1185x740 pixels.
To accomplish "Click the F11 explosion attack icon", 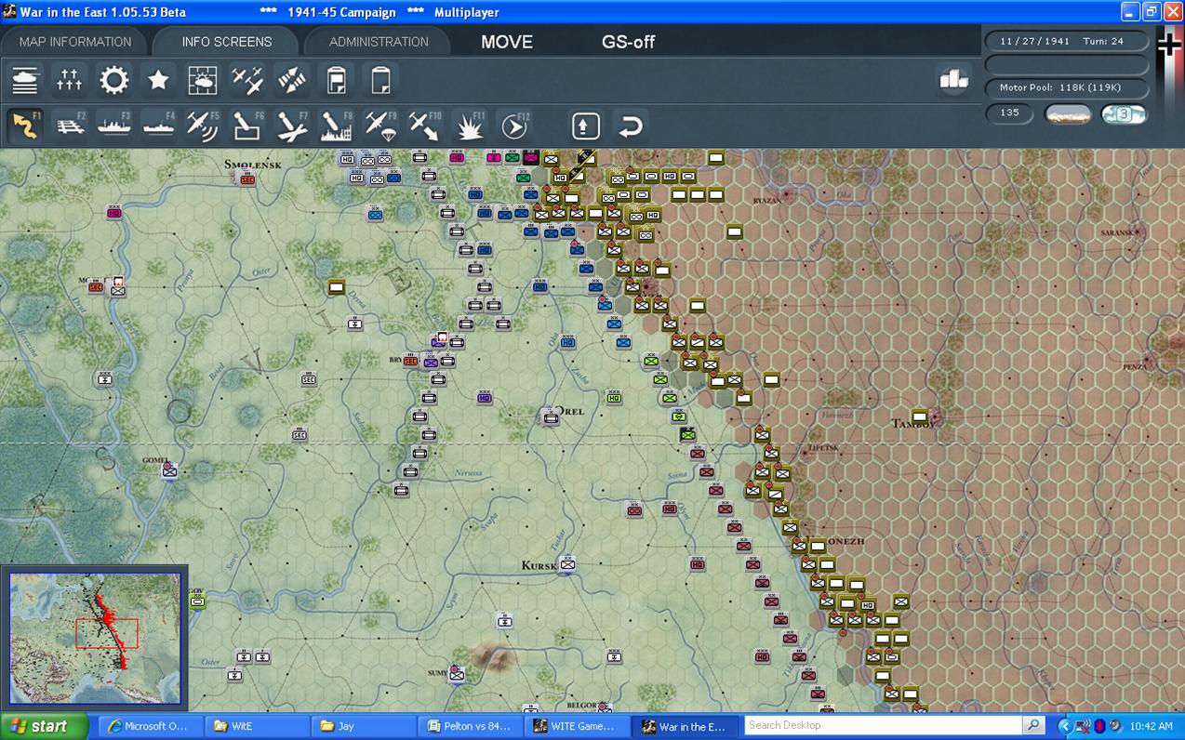I will coord(470,126).
